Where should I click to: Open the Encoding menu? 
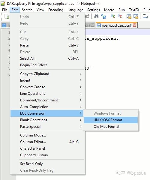coord(56,10)
